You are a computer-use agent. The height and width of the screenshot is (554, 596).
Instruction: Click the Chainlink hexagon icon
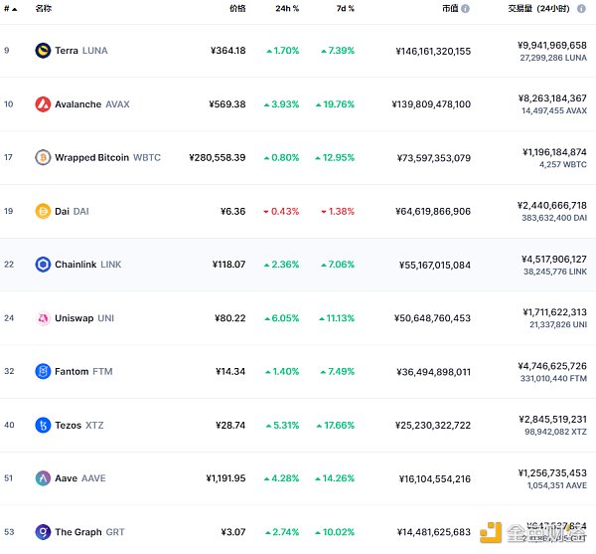point(43,265)
